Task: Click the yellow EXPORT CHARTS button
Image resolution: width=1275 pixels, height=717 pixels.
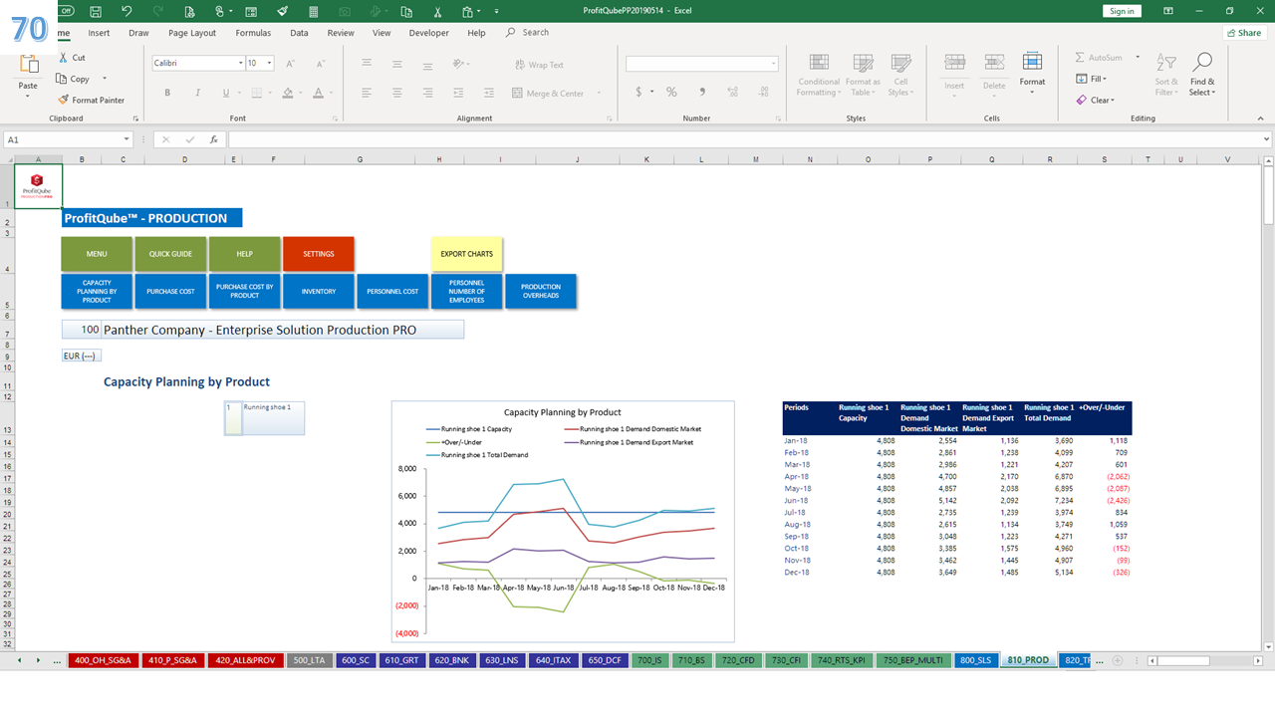Action: (x=467, y=254)
